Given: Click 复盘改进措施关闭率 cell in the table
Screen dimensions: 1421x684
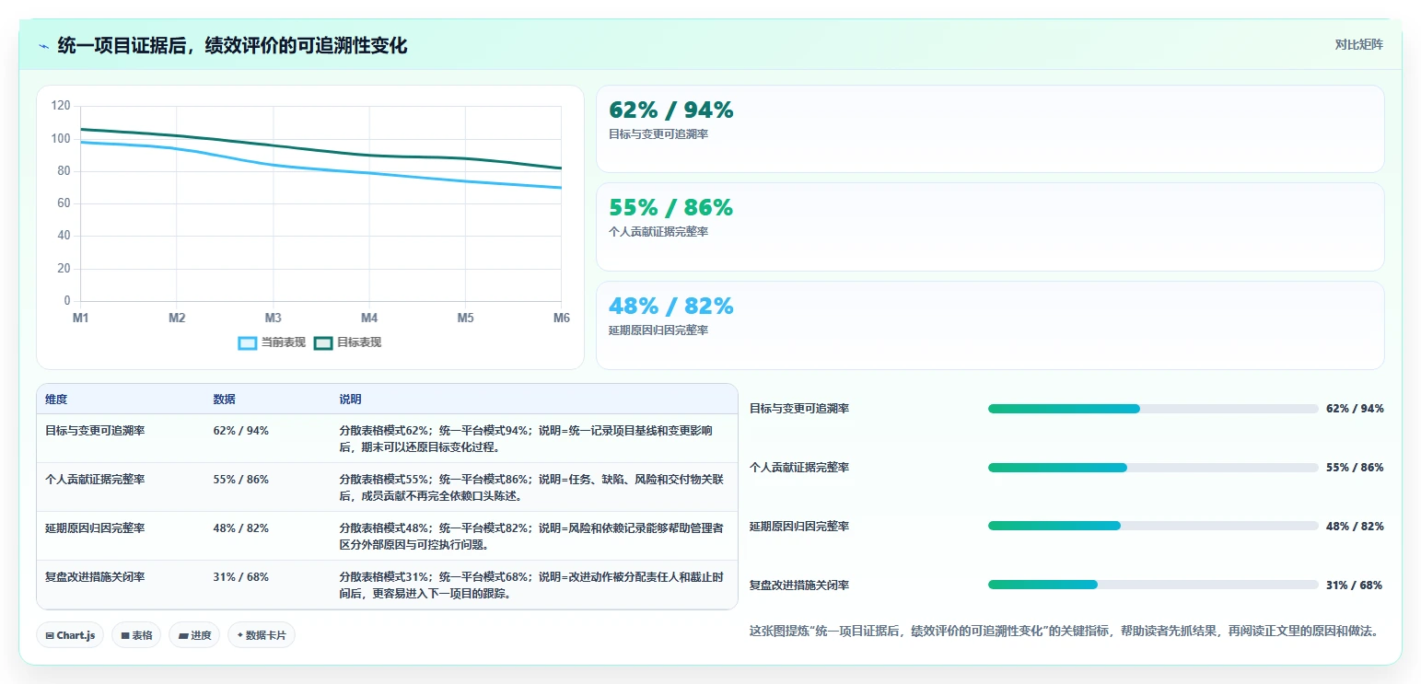Looking at the screenshot, I should [x=95, y=577].
